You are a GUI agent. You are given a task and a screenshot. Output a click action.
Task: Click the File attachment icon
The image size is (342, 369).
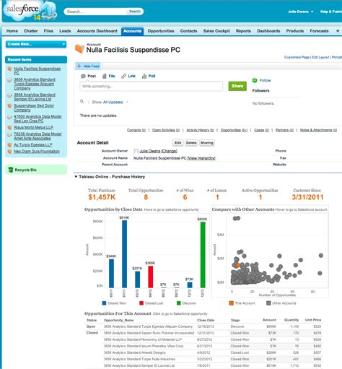pyautogui.click(x=105, y=76)
